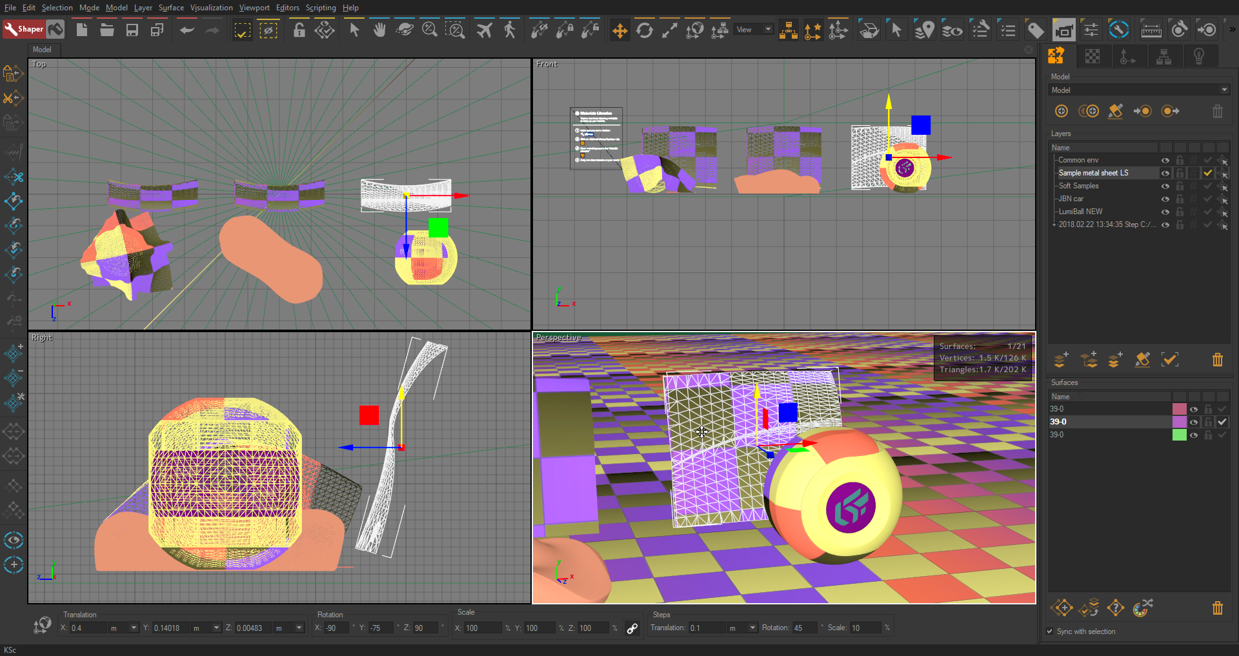Screen dimensions: 1239x656
Task: Click the delete surface trash icon
Action: click(1217, 608)
